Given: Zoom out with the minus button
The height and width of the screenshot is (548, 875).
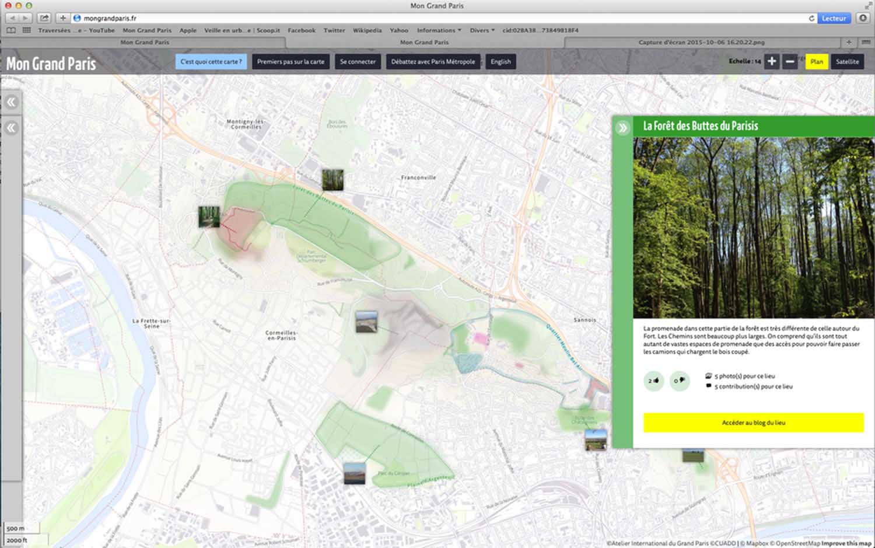Looking at the screenshot, I should tap(790, 61).
